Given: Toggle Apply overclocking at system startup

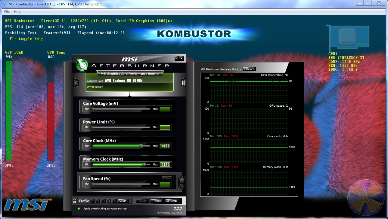Looking at the screenshot, I should 79,208.
